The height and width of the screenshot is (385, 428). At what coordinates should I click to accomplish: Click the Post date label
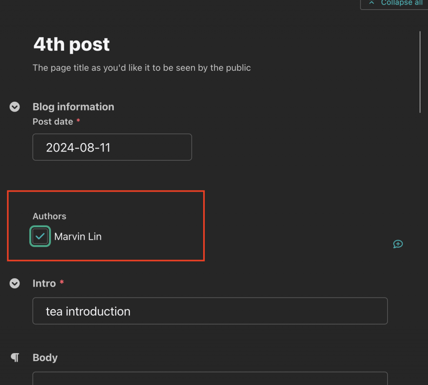(x=53, y=122)
